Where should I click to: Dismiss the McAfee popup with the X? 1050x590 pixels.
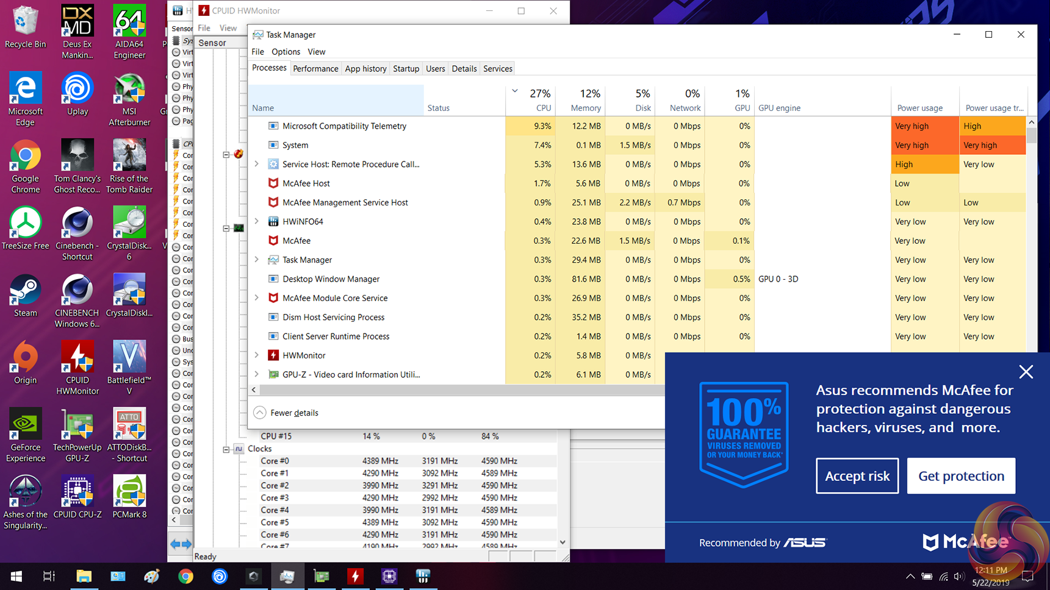coord(1026,372)
